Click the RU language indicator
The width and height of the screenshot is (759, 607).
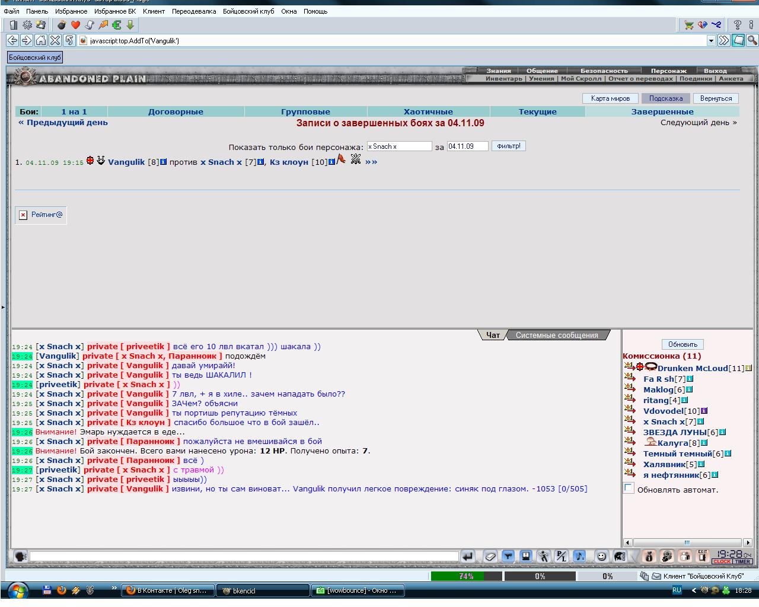click(x=677, y=590)
